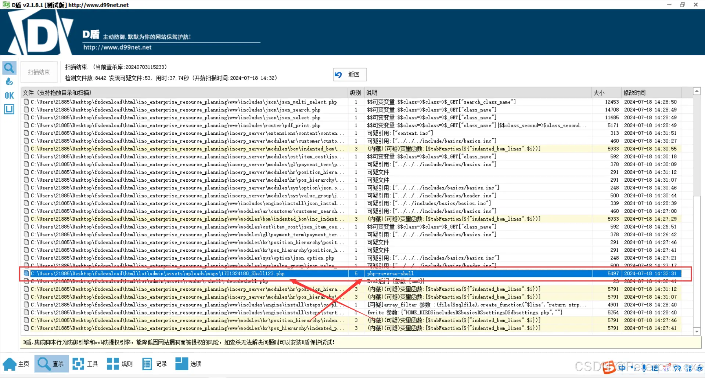Open the 记录 tab

(154, 364)
